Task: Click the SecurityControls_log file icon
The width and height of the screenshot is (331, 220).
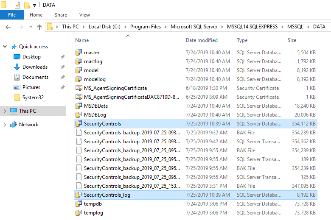Action: pyautogui.click(x=79, y=195)
